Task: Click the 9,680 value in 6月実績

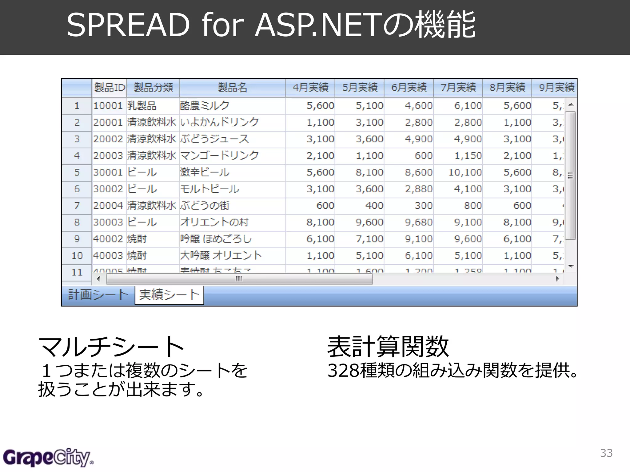Action: [409, 222]
